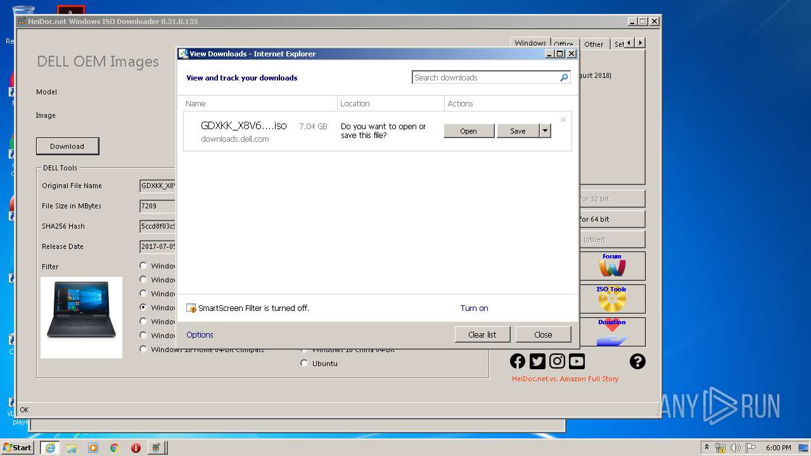Launch Google Chrome from the taskbar

tap(115, 448)
